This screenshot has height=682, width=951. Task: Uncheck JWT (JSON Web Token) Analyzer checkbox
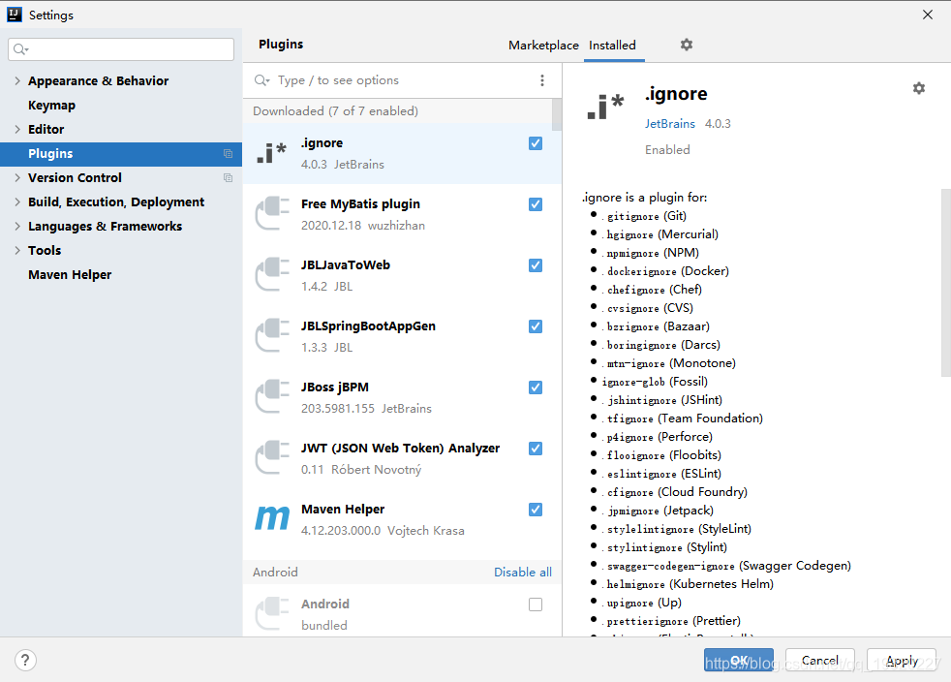[535, 449]
